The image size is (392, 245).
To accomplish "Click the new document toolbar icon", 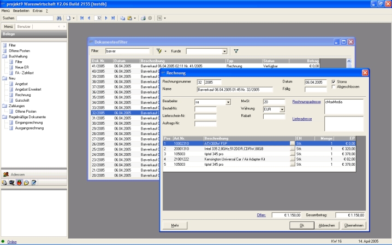I will 68,18.
